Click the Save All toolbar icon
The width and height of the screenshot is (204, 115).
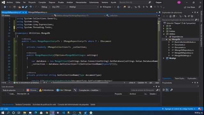(26, 7)
